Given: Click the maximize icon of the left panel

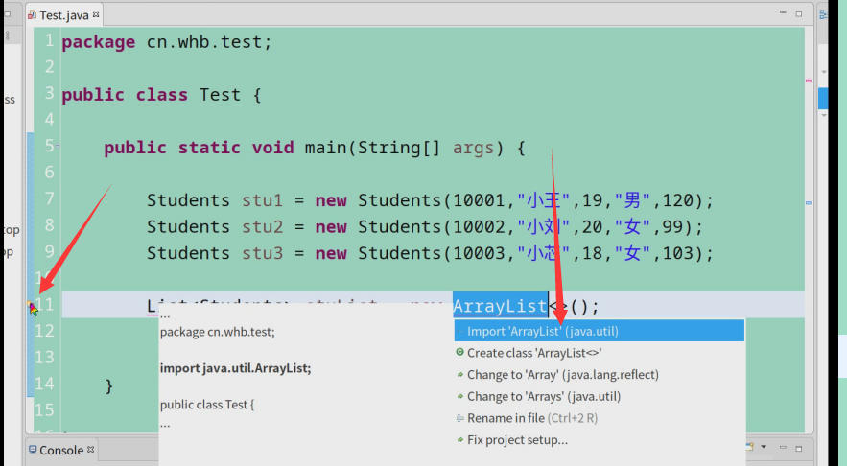Looking at the screenshot, I should [8, 13].
